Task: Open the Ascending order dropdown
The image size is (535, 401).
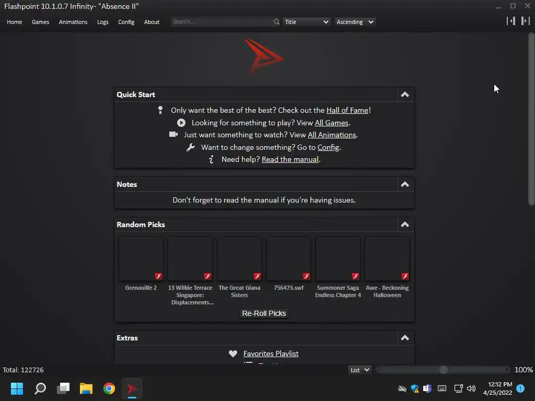Action: pos(355,22)
